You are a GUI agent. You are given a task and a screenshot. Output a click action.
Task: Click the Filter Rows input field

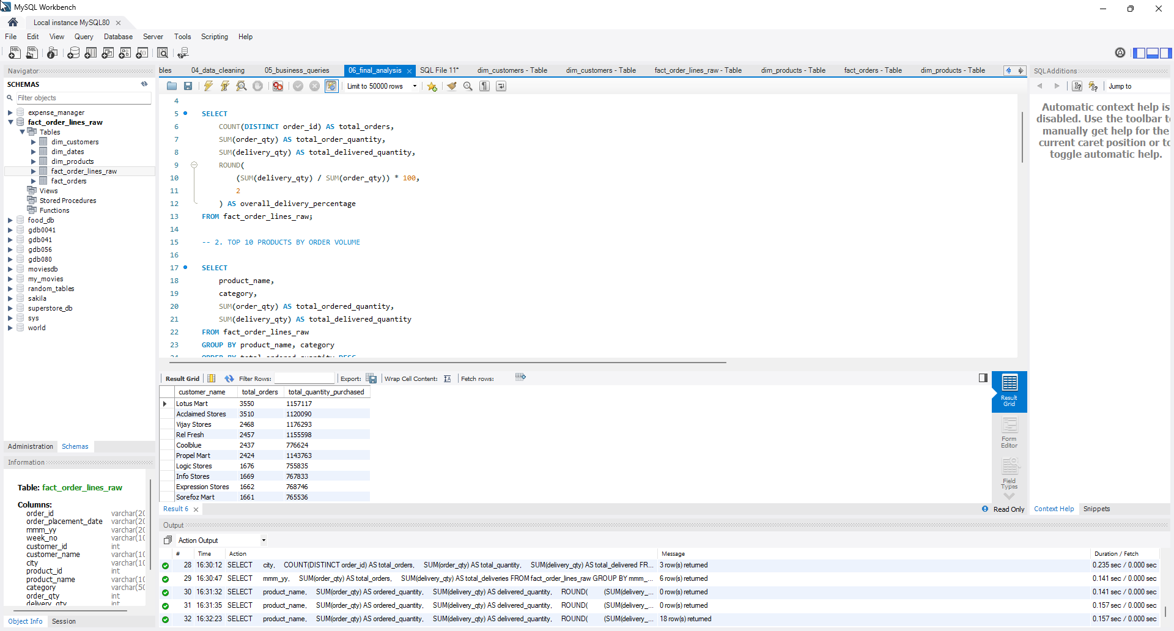(304, 378)
